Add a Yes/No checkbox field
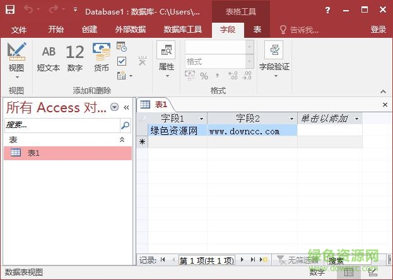393x280 pixels. 122,61
